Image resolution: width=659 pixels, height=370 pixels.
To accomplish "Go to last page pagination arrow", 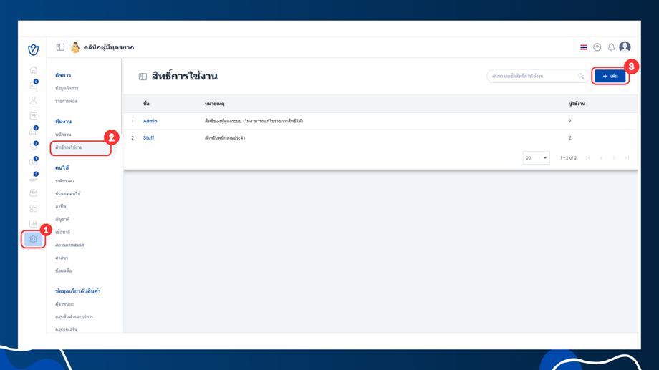I will coord(627,158).
